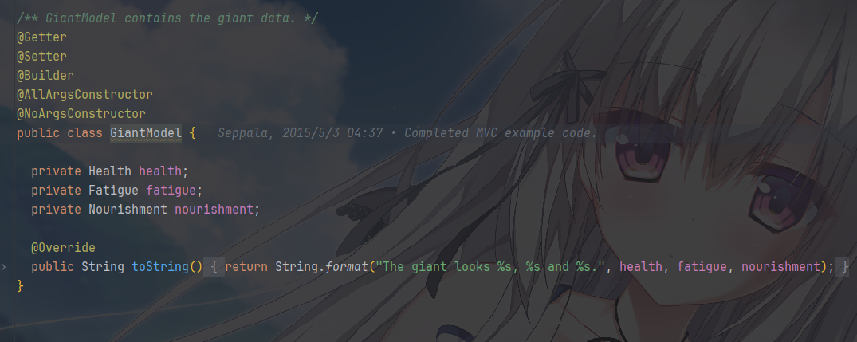Click the fatigue argument in String.format call
857x342 pixels.
[x=702, y=266]
